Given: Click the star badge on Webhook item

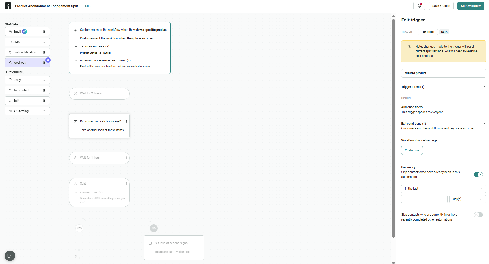Looking at the screenshot, I should [x=48, y=60].
